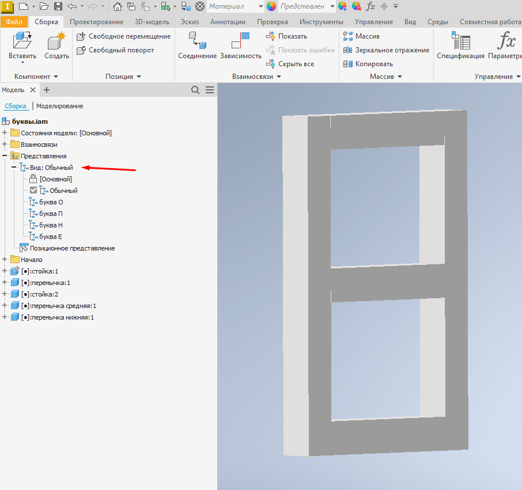Viewport: 522px width, 490px height.
Task: Expand the перемычка:1 component
Action: [5, 282]
